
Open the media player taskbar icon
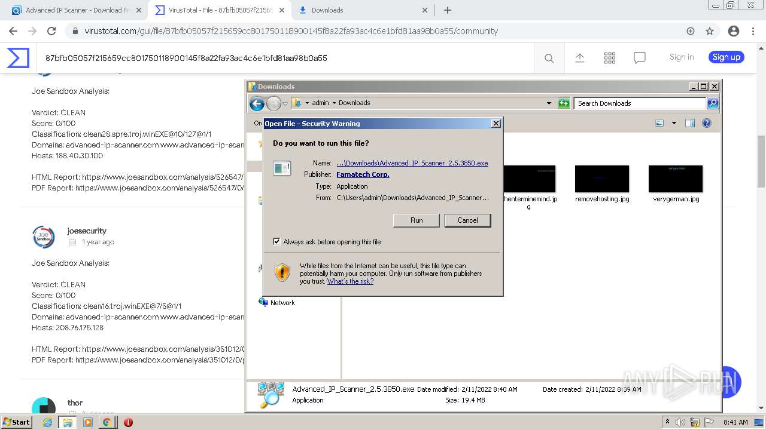[x=88, y=422]
